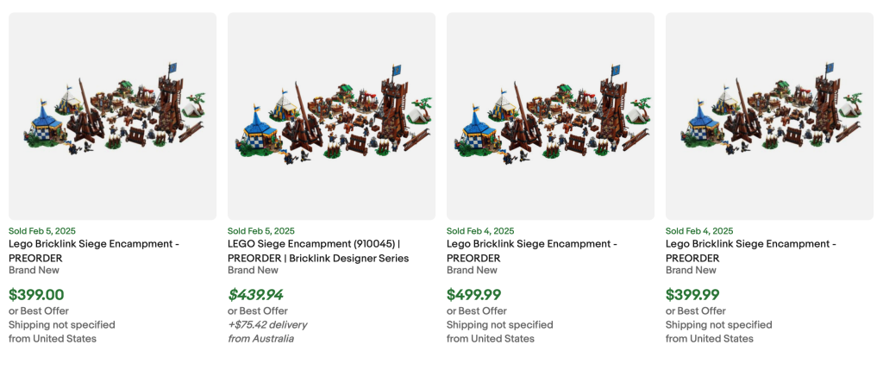This screenshot has height=376, width=883.
Task: Click the $399.00 sold price
Action: click(x=36, y=295)
